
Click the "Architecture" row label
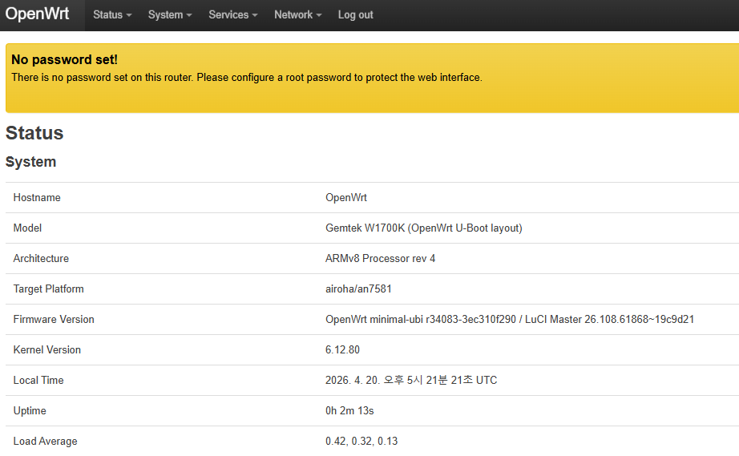pos(41,259)
